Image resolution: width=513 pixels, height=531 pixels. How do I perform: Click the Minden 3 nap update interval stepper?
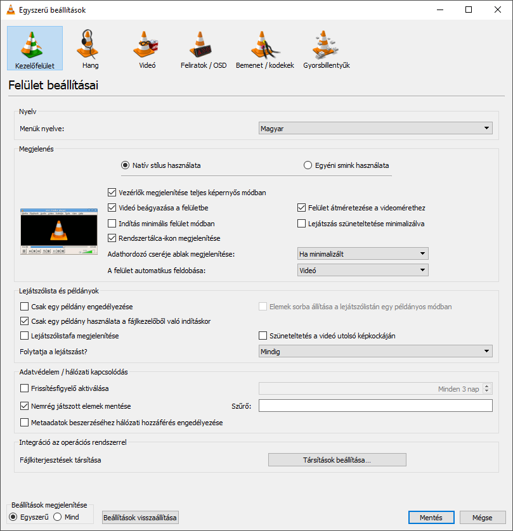click(487, 388)
